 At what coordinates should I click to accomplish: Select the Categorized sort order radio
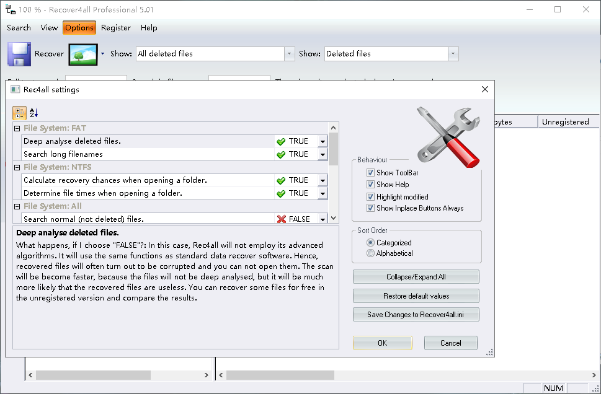click(370, 243)
